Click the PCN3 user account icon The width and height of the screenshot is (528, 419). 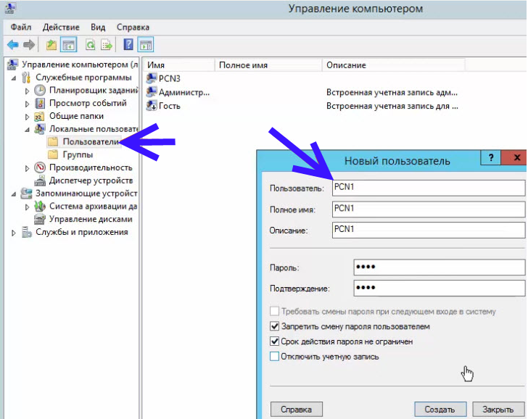point(152,78)
